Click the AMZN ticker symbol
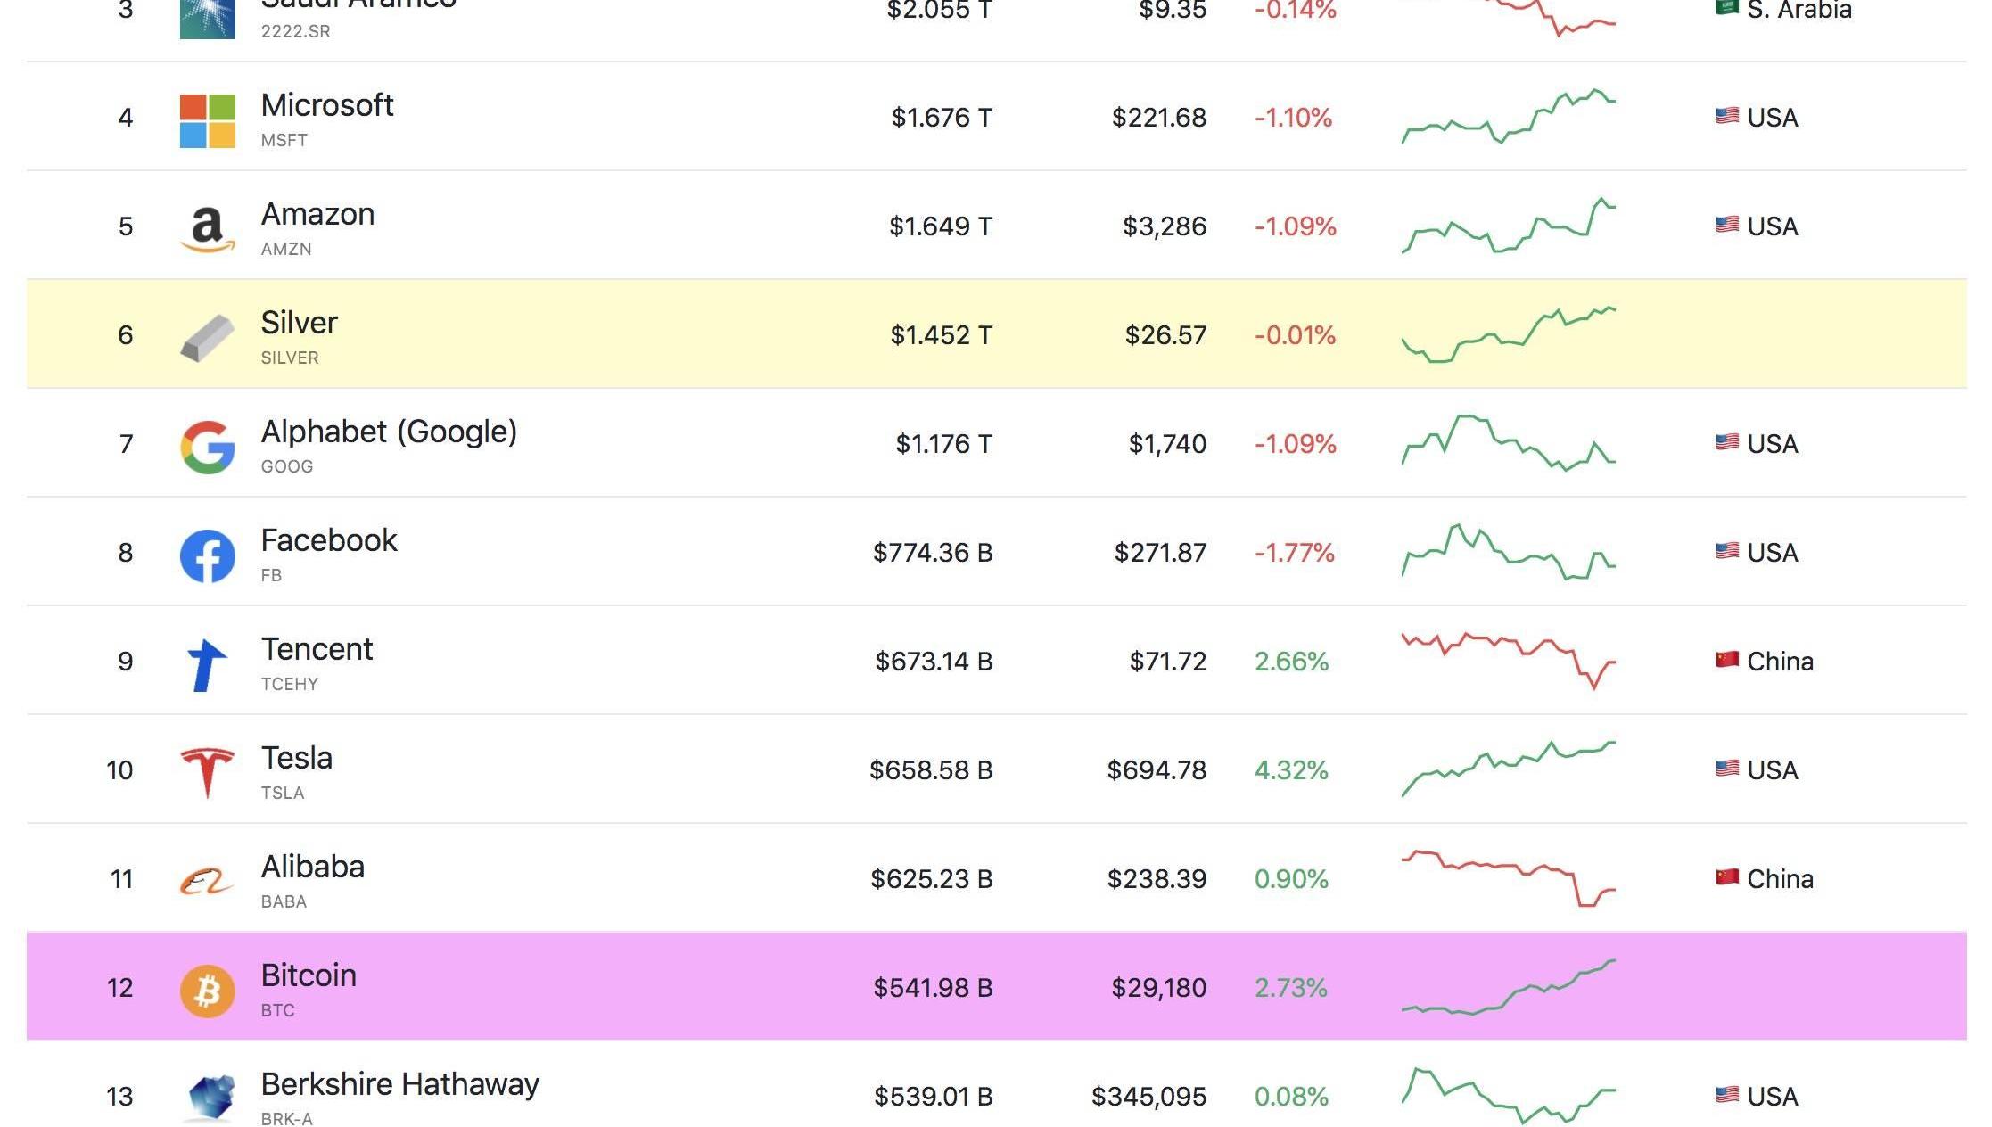 [x=286, y=249]
